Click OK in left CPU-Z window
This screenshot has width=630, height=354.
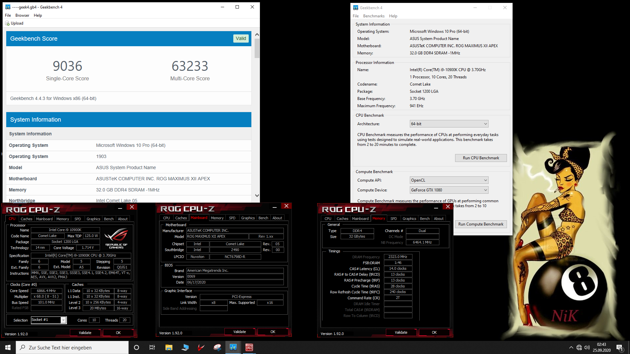coord(118,333)
